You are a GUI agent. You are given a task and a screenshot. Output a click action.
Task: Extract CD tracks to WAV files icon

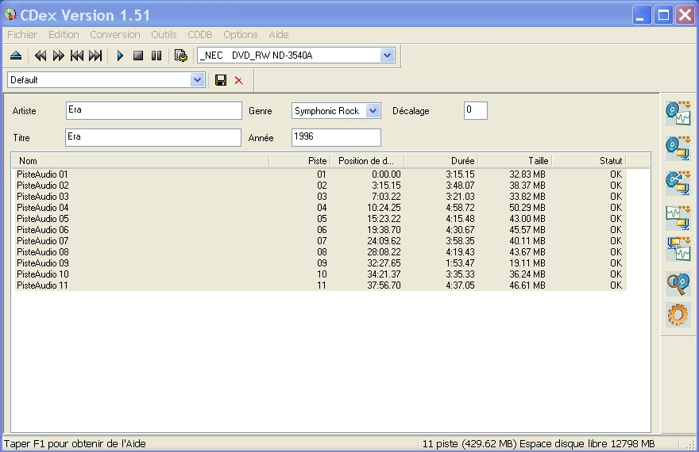click(678, 113)
